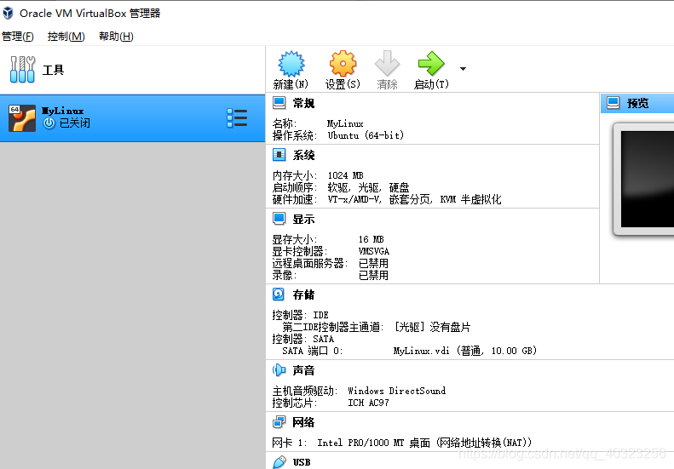Click the 显示 section display icon
This screenshot has width=674, height=469.
coord(279,219)
